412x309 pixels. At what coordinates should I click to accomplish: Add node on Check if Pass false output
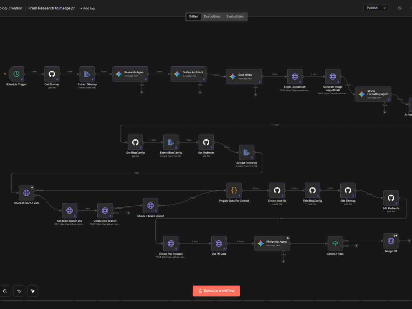coord(356,246)
